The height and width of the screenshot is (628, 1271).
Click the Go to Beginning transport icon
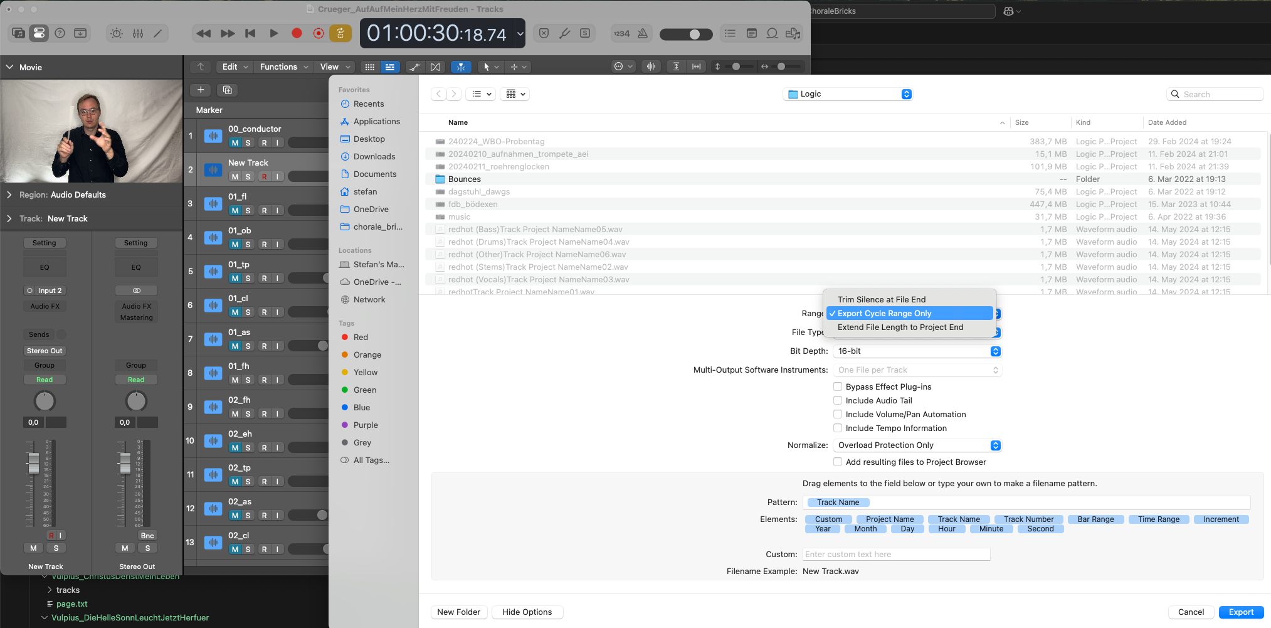pyautogui.click(x=250, y=33)
